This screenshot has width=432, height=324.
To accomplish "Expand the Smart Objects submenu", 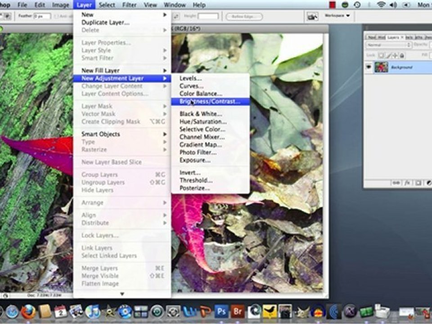I will [122, 134].
